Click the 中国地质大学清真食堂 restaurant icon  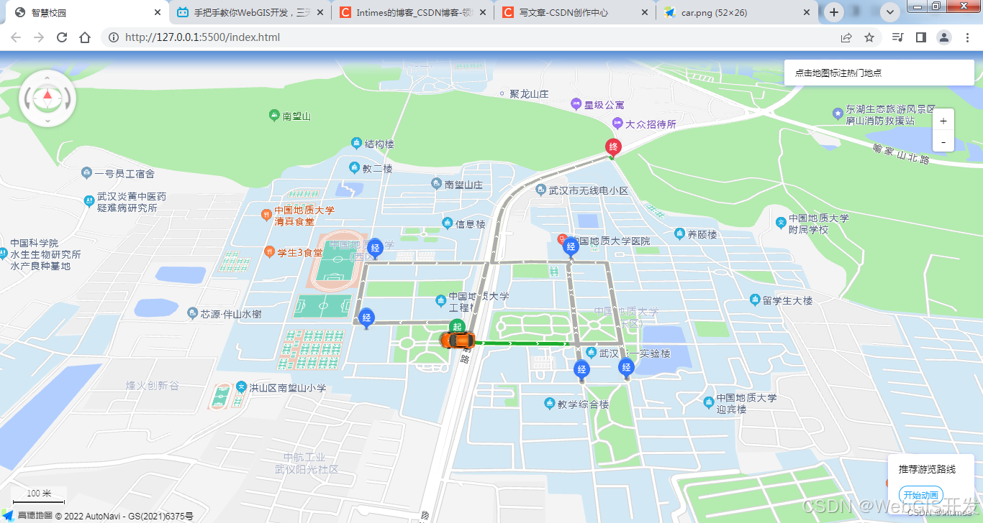pyautogui.click(x=266, y=213)
